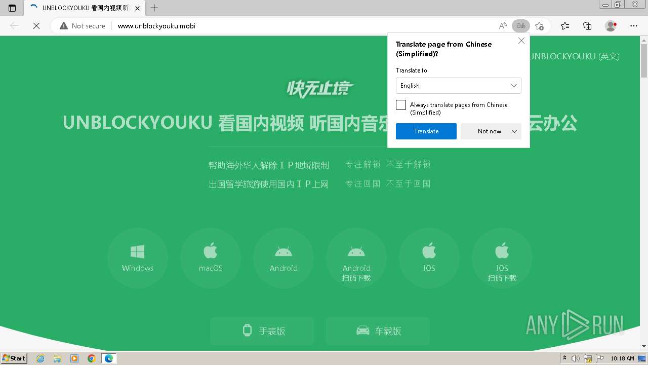648x365 pixels.
Task: Download the Android client
Action: click(283, 258)
